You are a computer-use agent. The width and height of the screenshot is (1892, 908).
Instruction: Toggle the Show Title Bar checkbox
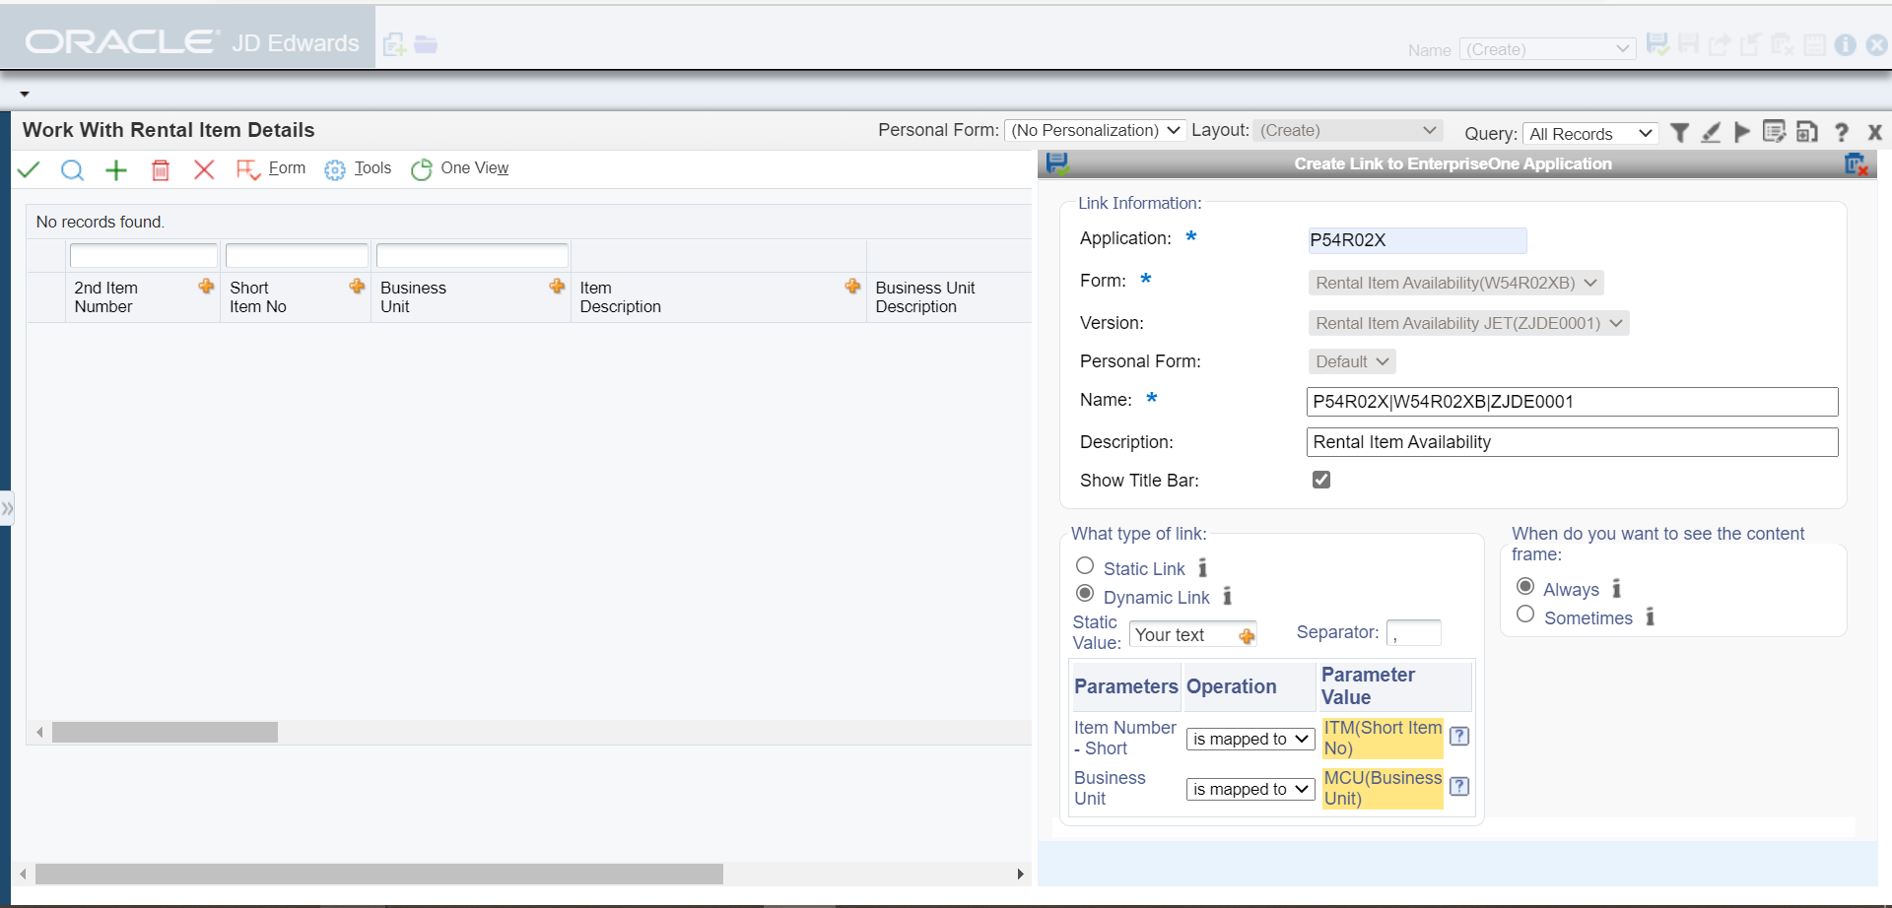pos(1321,480)
